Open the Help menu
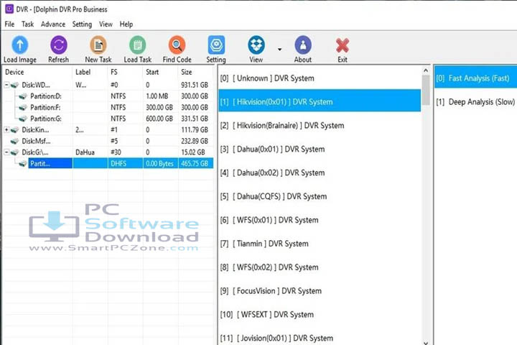 [x=126, y=24]
